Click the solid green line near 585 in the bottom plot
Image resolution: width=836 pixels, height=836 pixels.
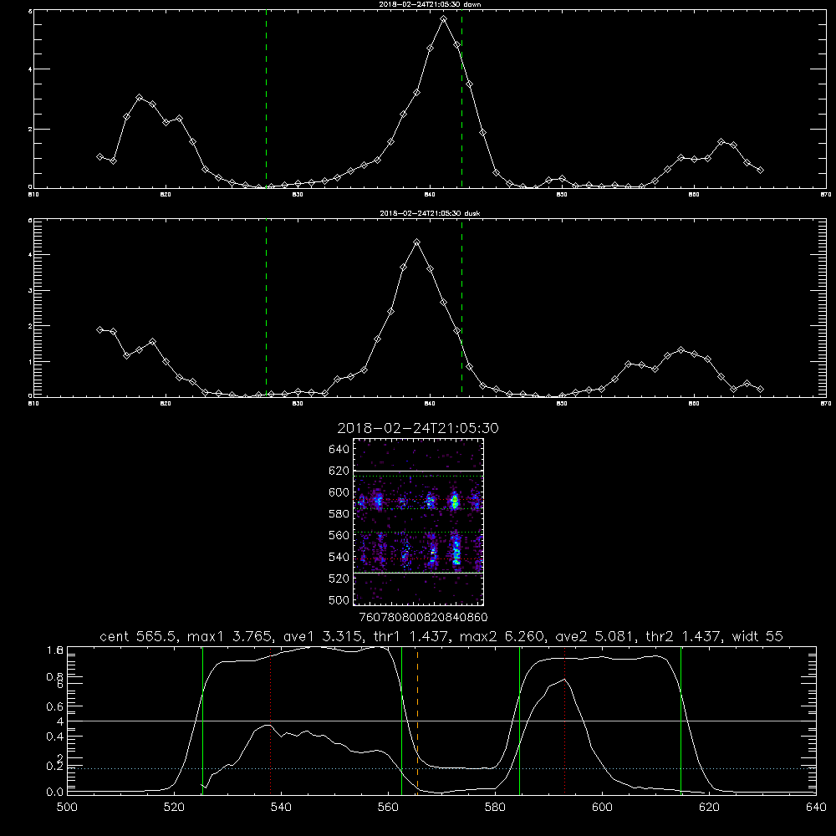[x=520, y=721]
